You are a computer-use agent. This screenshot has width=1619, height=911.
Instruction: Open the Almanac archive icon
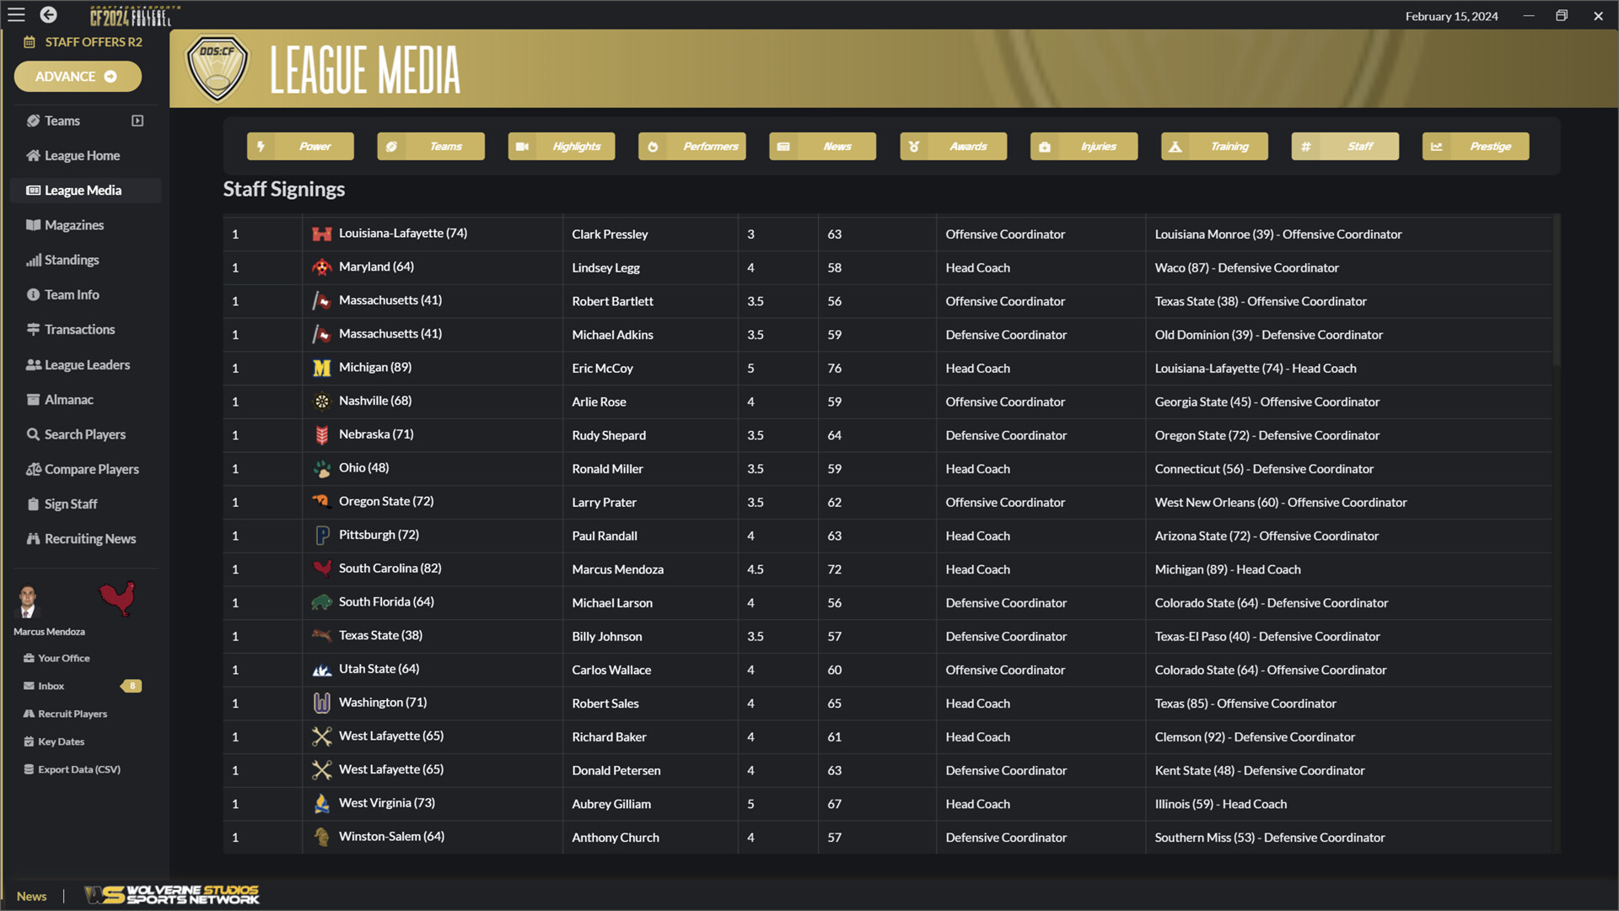pos(32,399)
